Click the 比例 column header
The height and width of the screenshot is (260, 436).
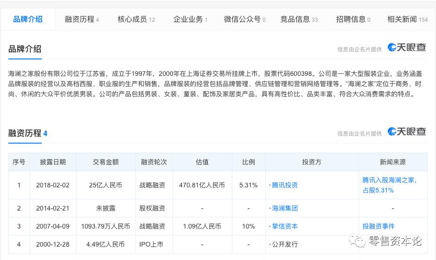(x=249, y=162)
